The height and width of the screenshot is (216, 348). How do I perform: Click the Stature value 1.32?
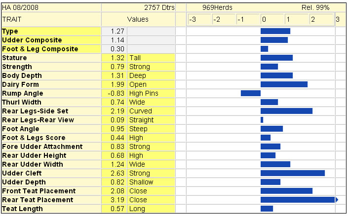pyautogui.click(x=117, y=58)
